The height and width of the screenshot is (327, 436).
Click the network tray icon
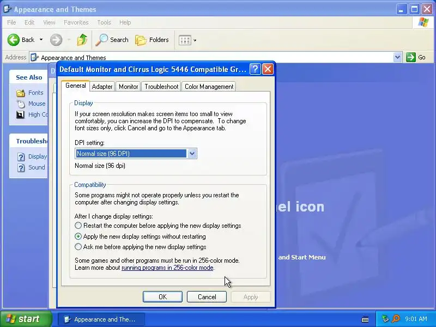(x=385, y=319)
